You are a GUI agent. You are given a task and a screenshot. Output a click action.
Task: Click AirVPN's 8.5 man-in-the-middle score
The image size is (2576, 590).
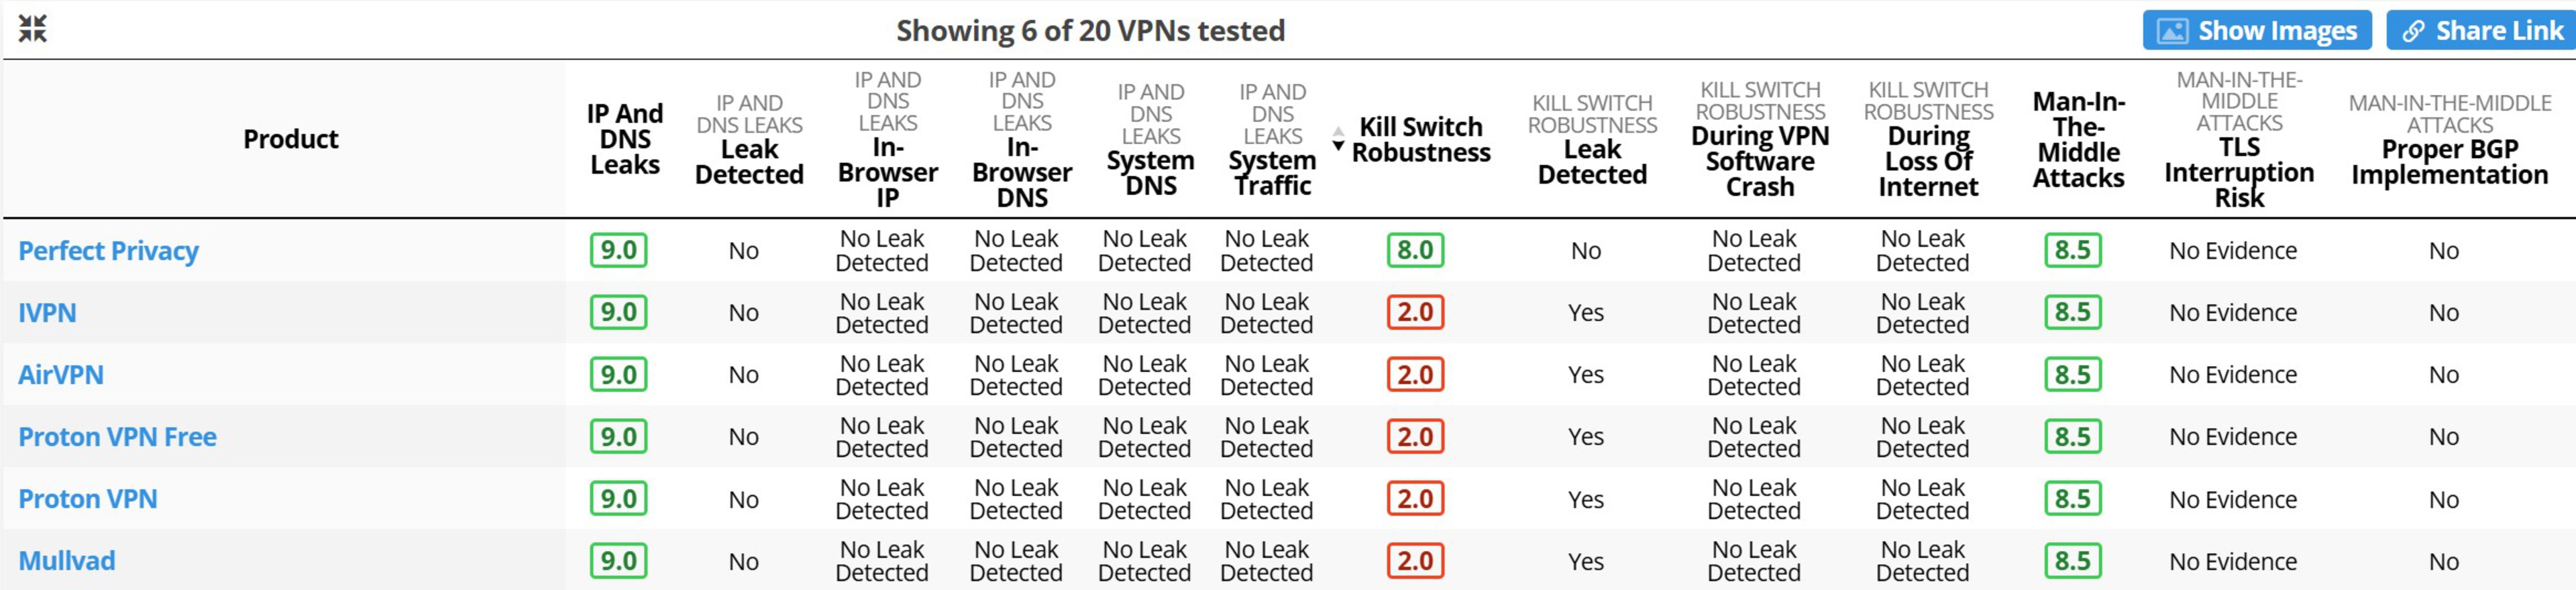(x=2072, y=375)
